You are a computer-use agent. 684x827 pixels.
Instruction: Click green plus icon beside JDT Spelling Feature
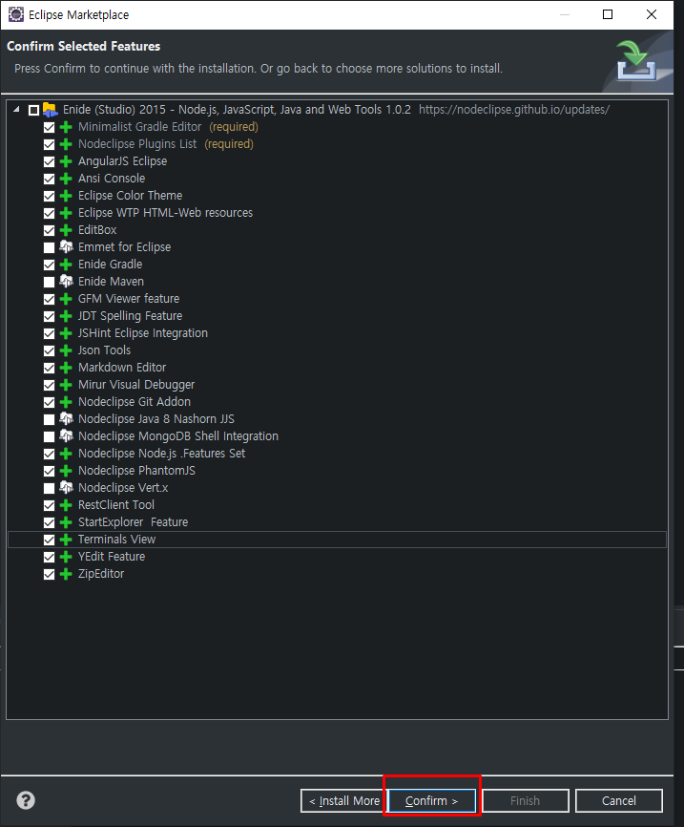[66, 316]
